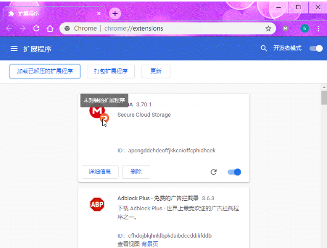The width and height of the screenshot is (327, 248).
Task: Click the Adblock Plus ID text
Action: 165,236
